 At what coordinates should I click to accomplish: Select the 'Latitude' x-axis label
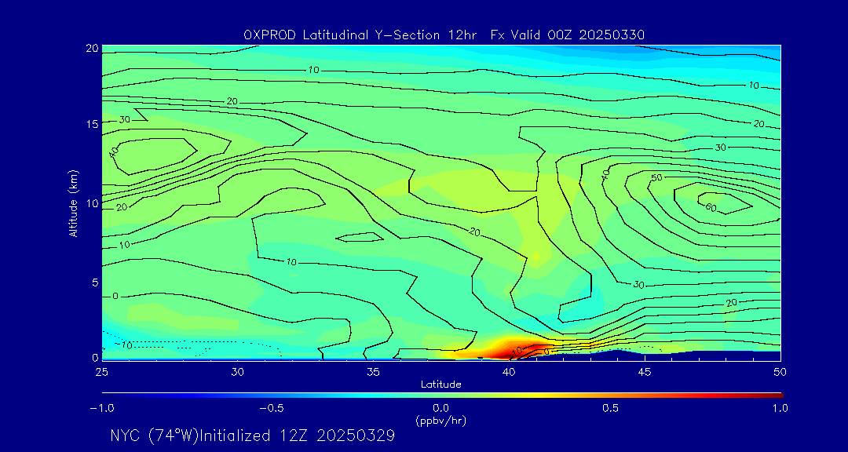click(440, 385)
